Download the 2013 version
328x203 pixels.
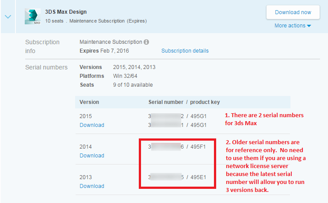coord(92,186)
